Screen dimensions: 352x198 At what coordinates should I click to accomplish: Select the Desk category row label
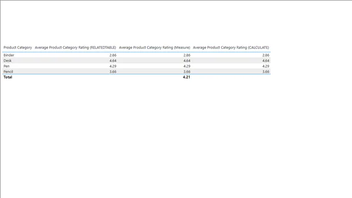pos(7,61)
